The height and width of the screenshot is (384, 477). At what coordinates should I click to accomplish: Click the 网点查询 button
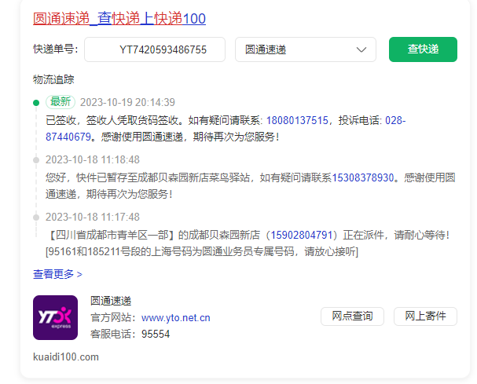[352, 316]
